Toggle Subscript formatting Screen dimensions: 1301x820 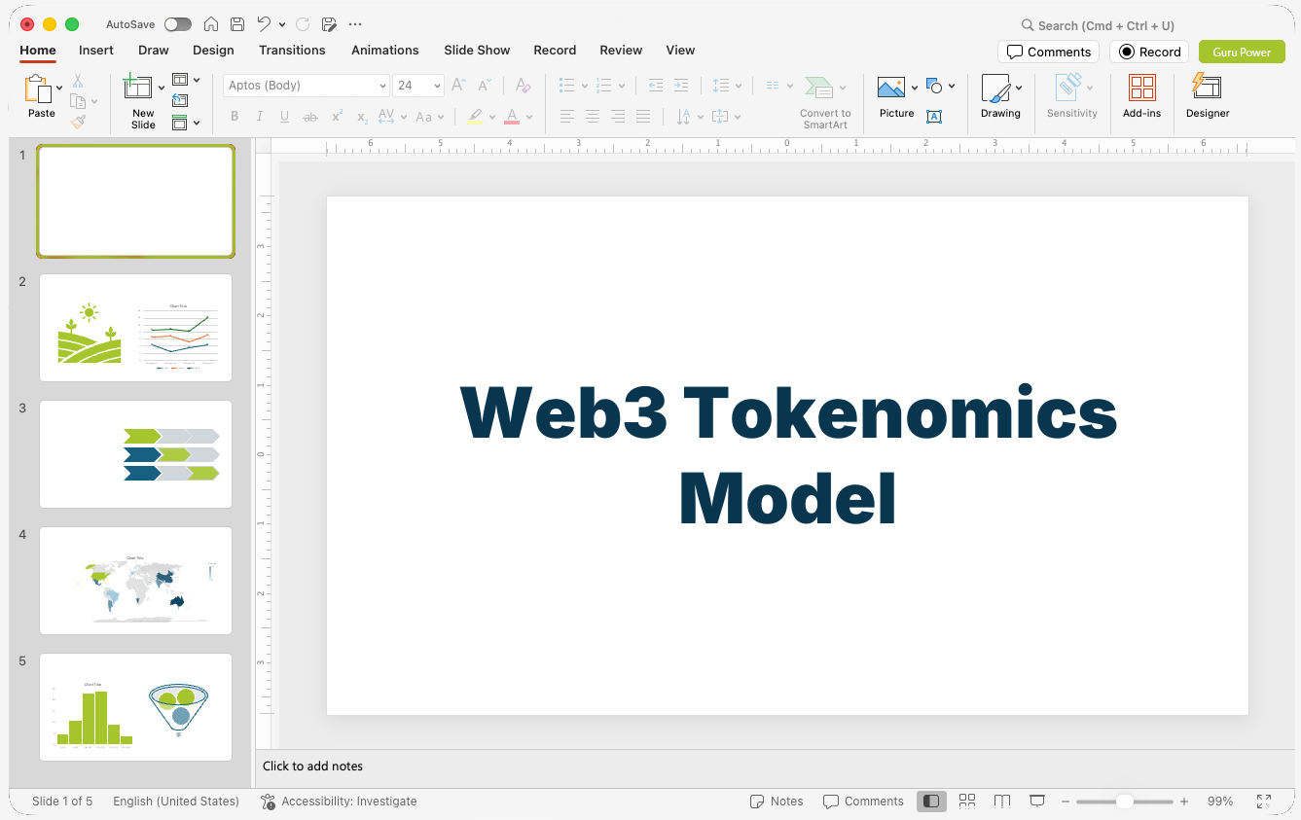coord(362,117)
